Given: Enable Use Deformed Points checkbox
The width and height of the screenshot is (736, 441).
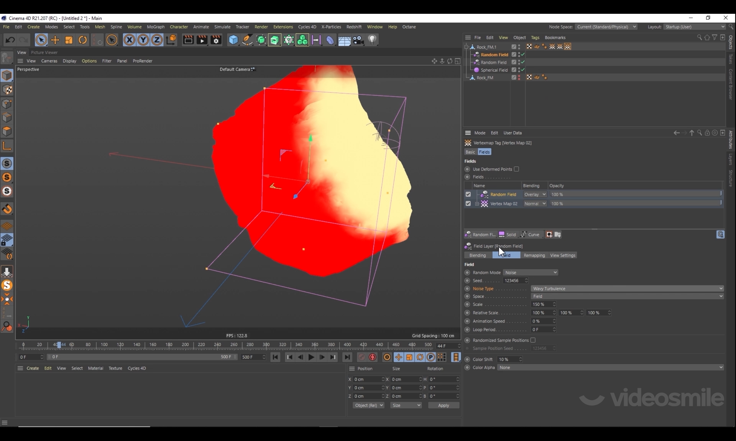Looking at the screenshot, I should (516, 169).
